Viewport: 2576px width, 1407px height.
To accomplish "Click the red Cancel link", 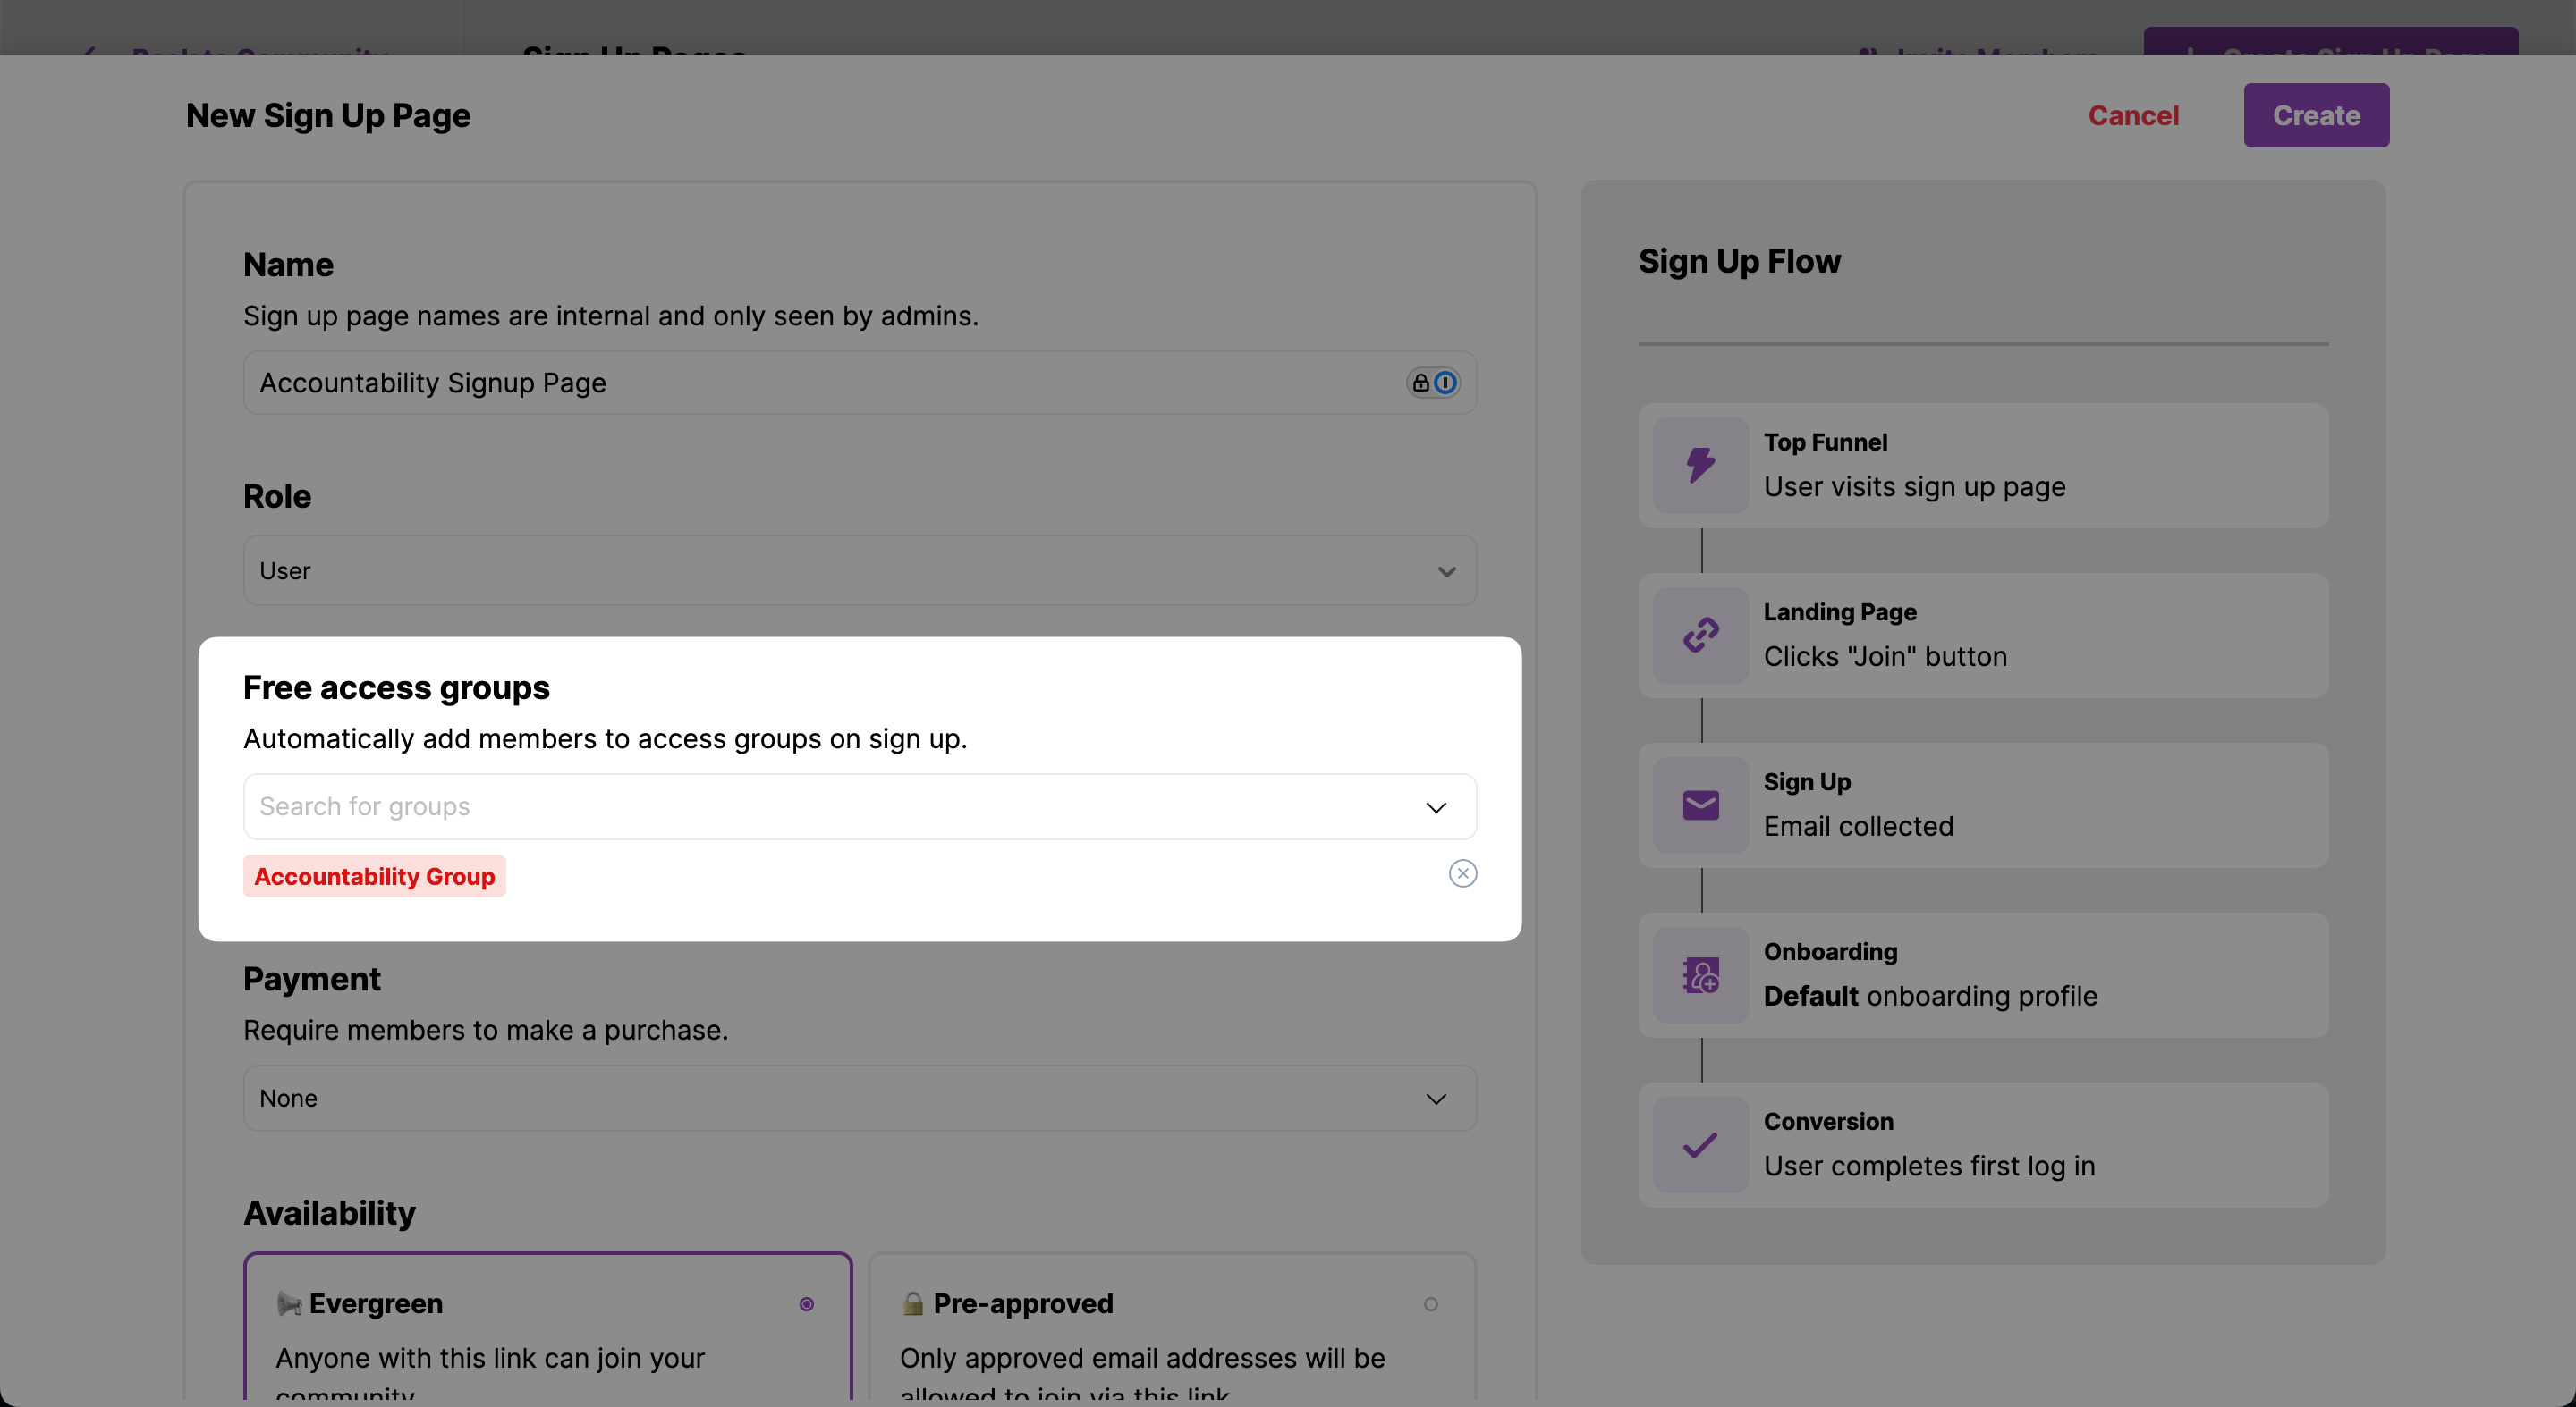I will [2133, 116].
